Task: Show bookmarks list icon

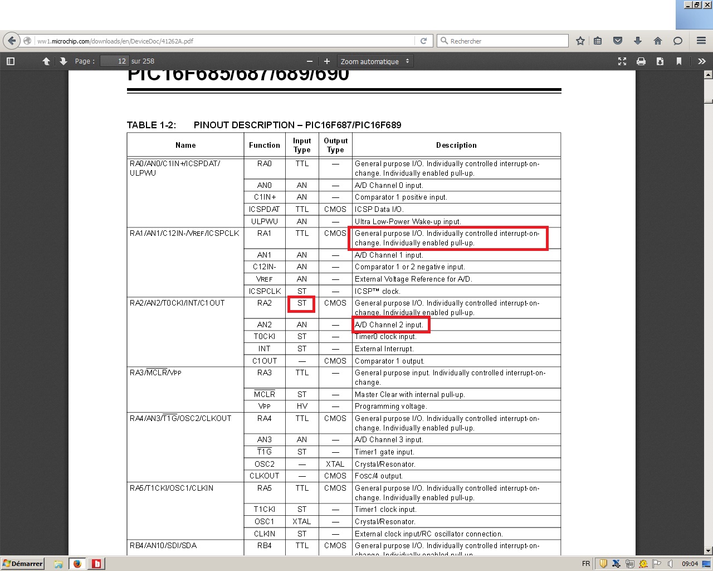Action: tap(598, 41)
